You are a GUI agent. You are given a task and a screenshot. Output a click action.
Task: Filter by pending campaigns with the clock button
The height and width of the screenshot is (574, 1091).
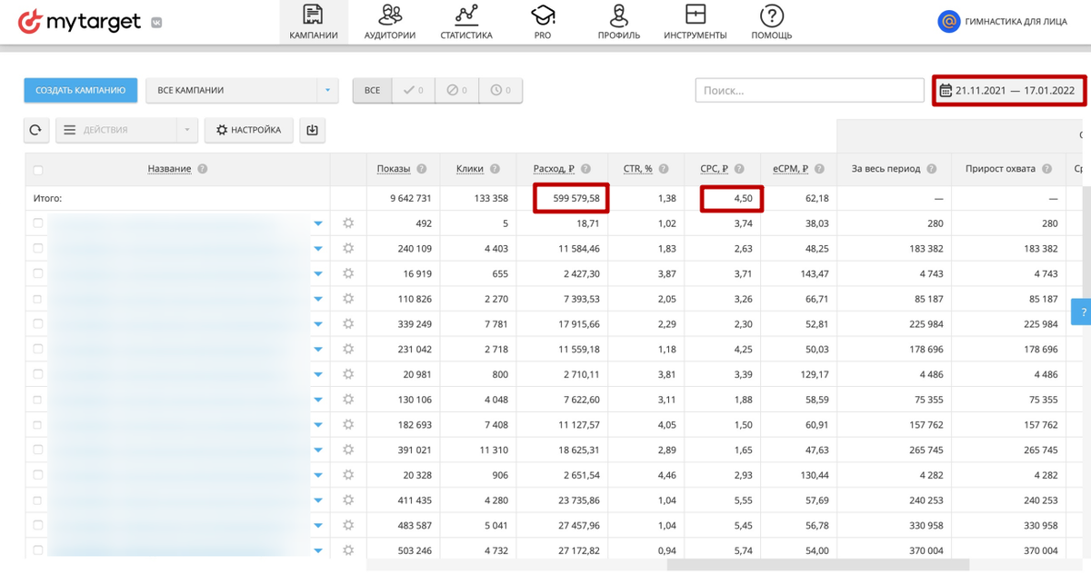[x=500, y=90]
